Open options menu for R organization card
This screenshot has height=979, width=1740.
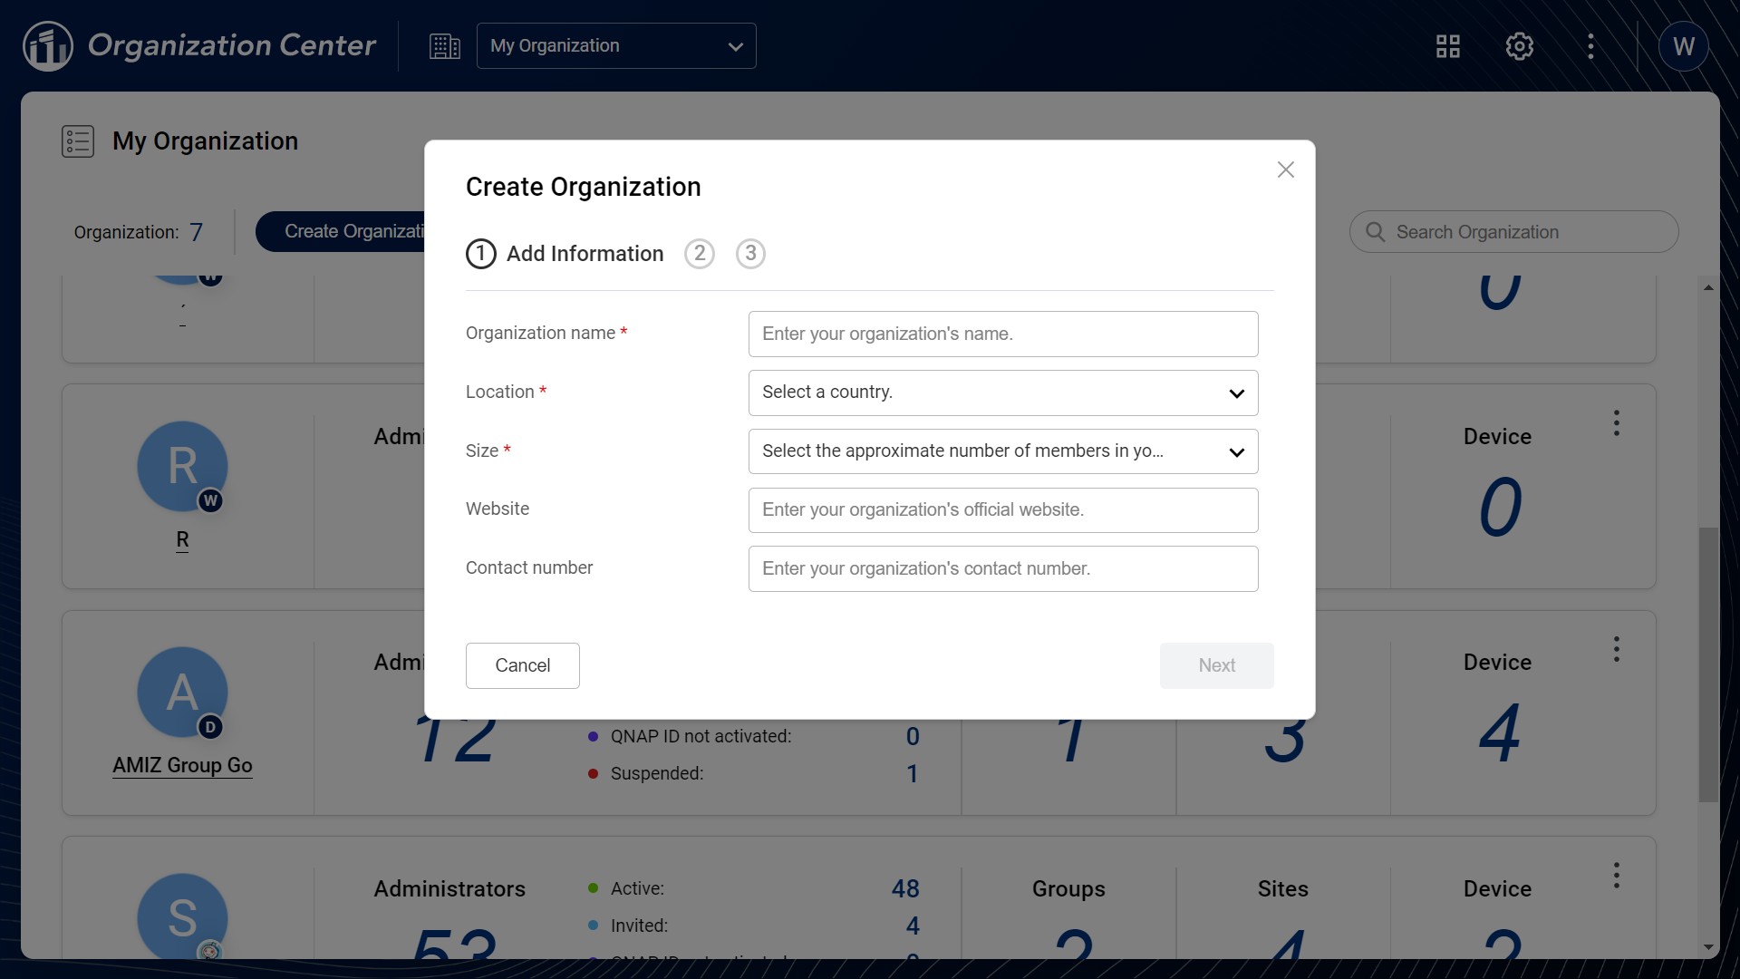1616,423
